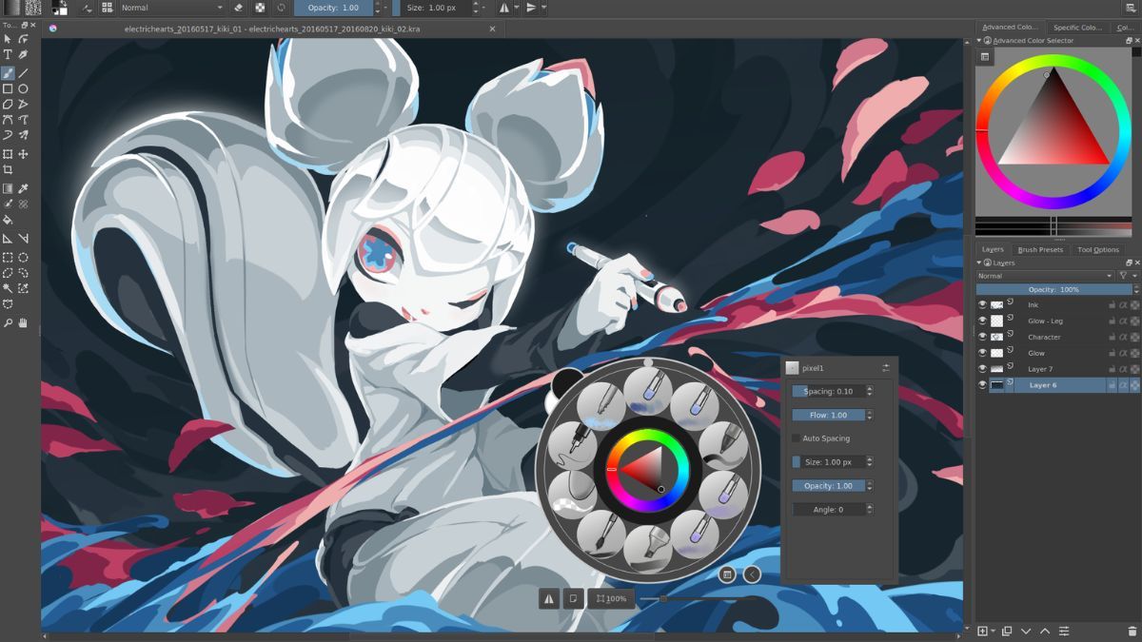Open the layer filter dropdown in Layers panel
Screen dimensions: 1142x642
click(1132, 276)
